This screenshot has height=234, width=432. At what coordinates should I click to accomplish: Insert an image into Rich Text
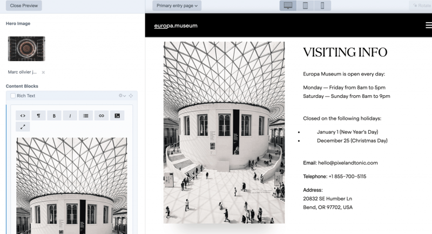coord(117,116)
